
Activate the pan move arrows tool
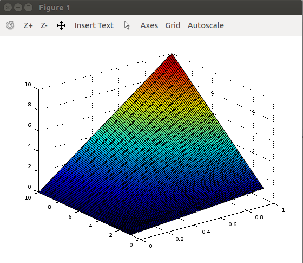(61, 25)
